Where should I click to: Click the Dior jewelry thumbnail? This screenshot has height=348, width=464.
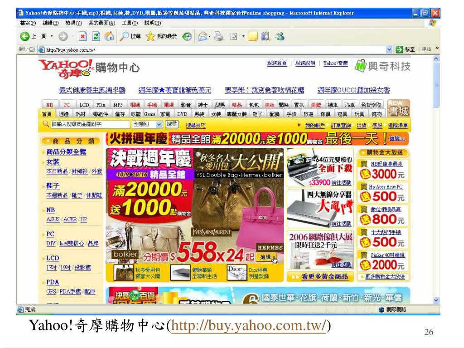click(x=237, y=272)
